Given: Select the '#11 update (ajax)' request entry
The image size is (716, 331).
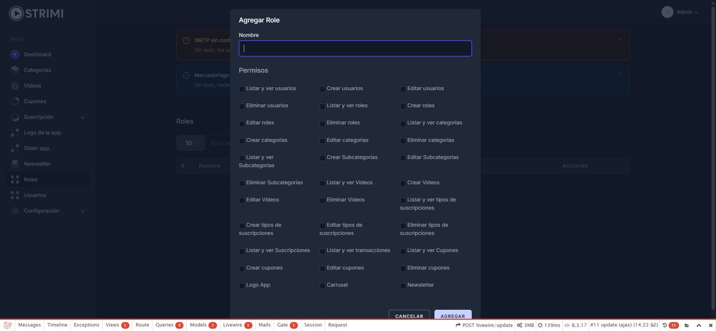Looking at the screenshot, I should [x=624, y=325].
